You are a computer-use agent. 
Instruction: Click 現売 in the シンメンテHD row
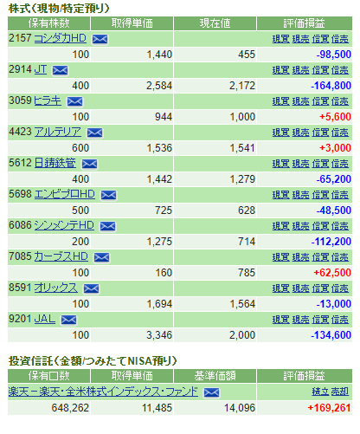pos(300,226)
